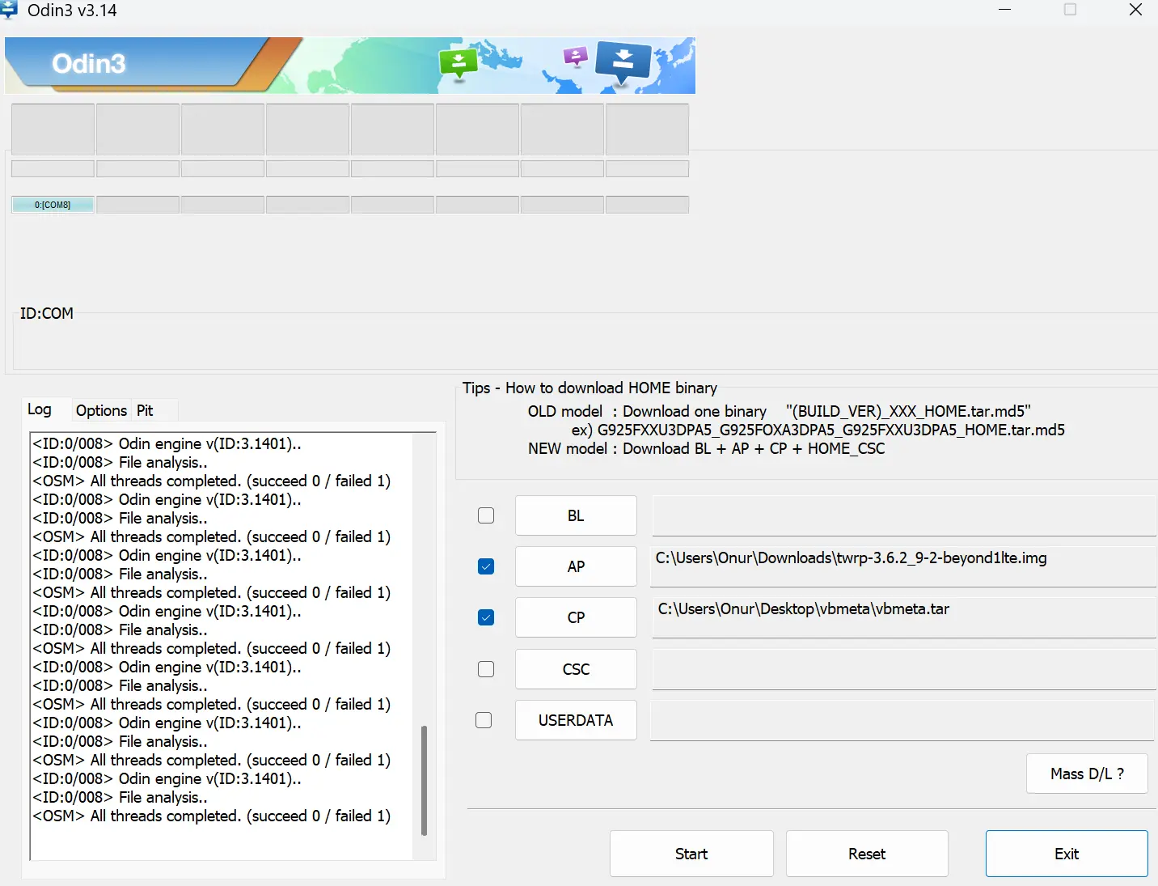Select a CP file with CP button

(576, 617)
